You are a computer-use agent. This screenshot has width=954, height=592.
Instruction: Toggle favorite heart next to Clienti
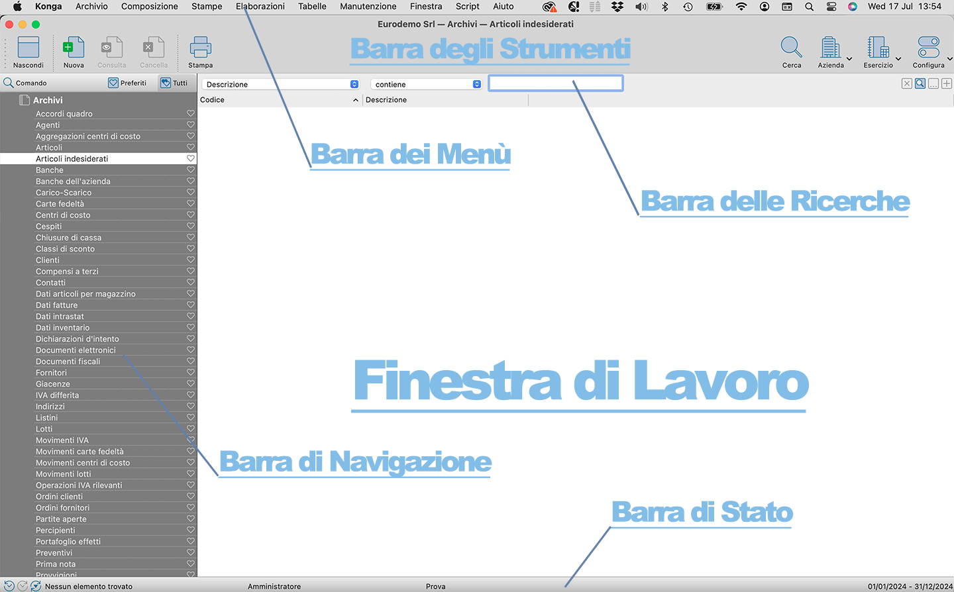click(x=191, y=260)
